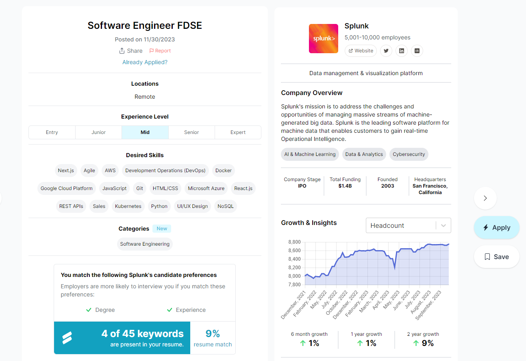Select the Software Engineering category tag
Image resolution: width=526 pixels, height=361 pixels.
145,244
